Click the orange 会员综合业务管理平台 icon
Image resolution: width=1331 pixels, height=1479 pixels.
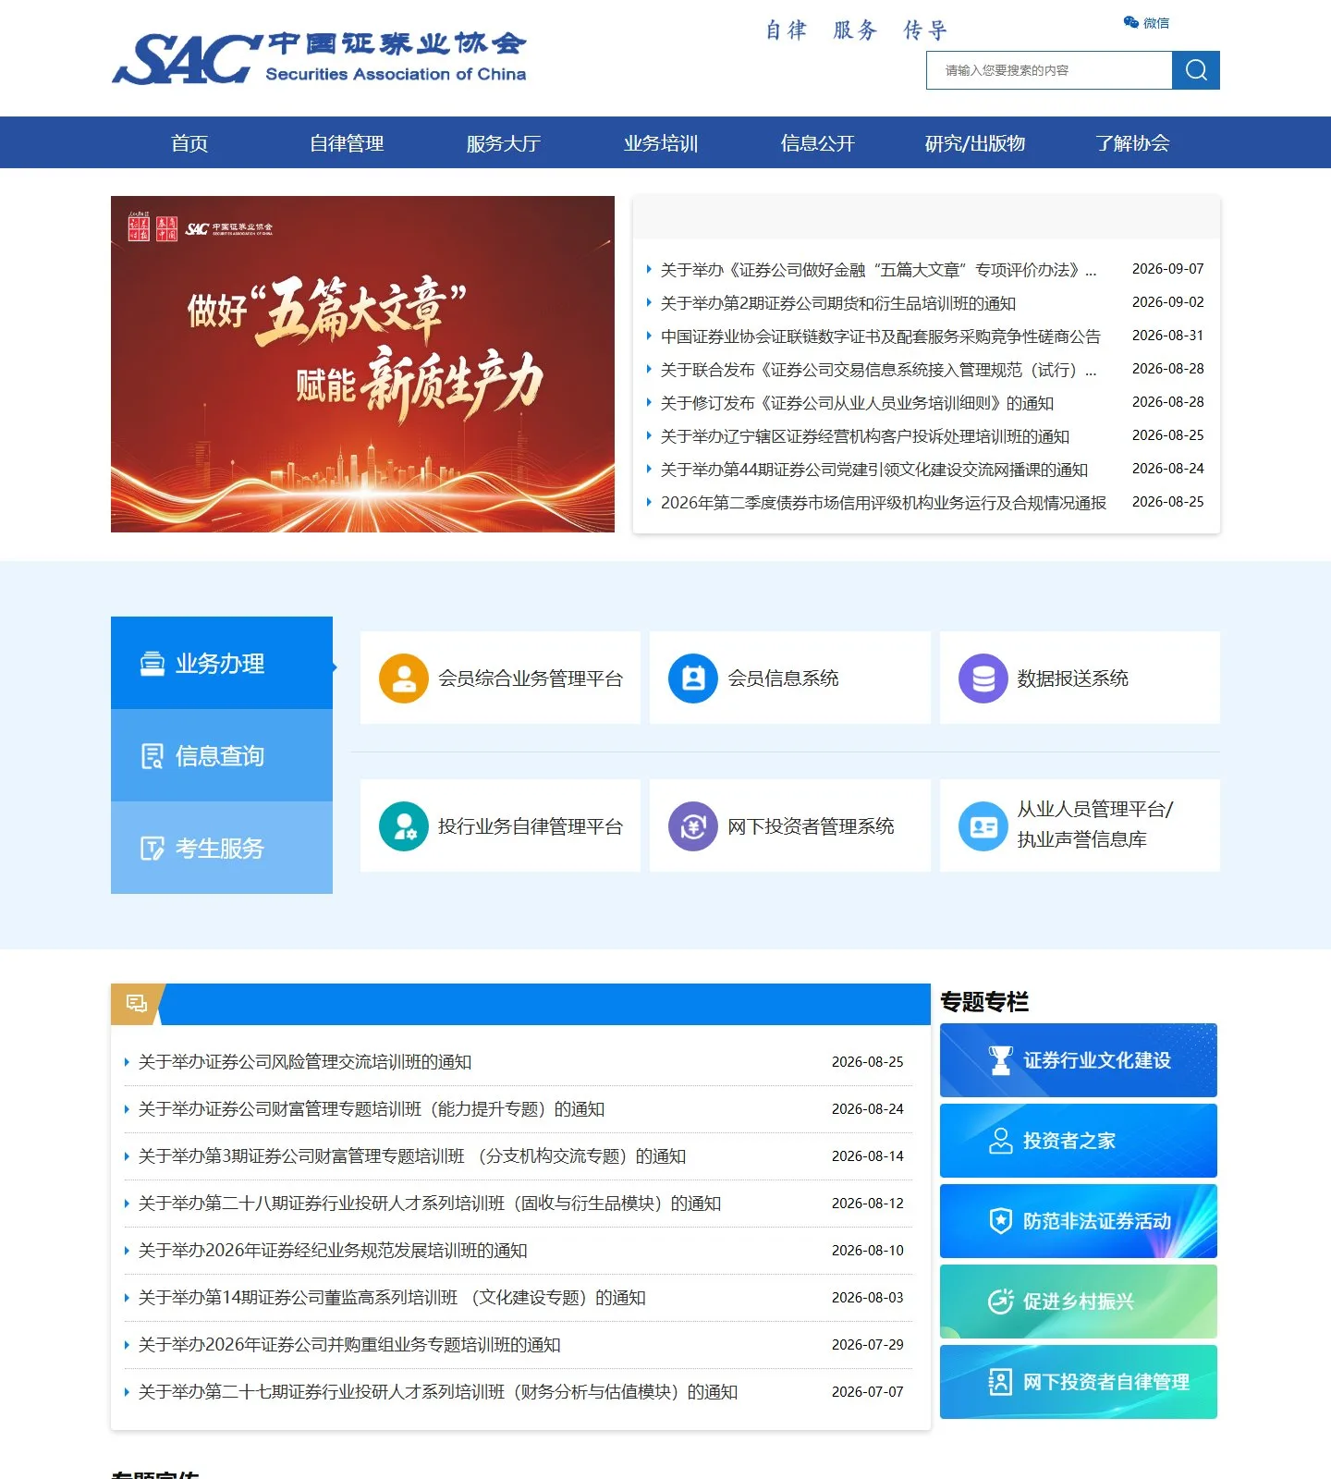pos(404,678)
